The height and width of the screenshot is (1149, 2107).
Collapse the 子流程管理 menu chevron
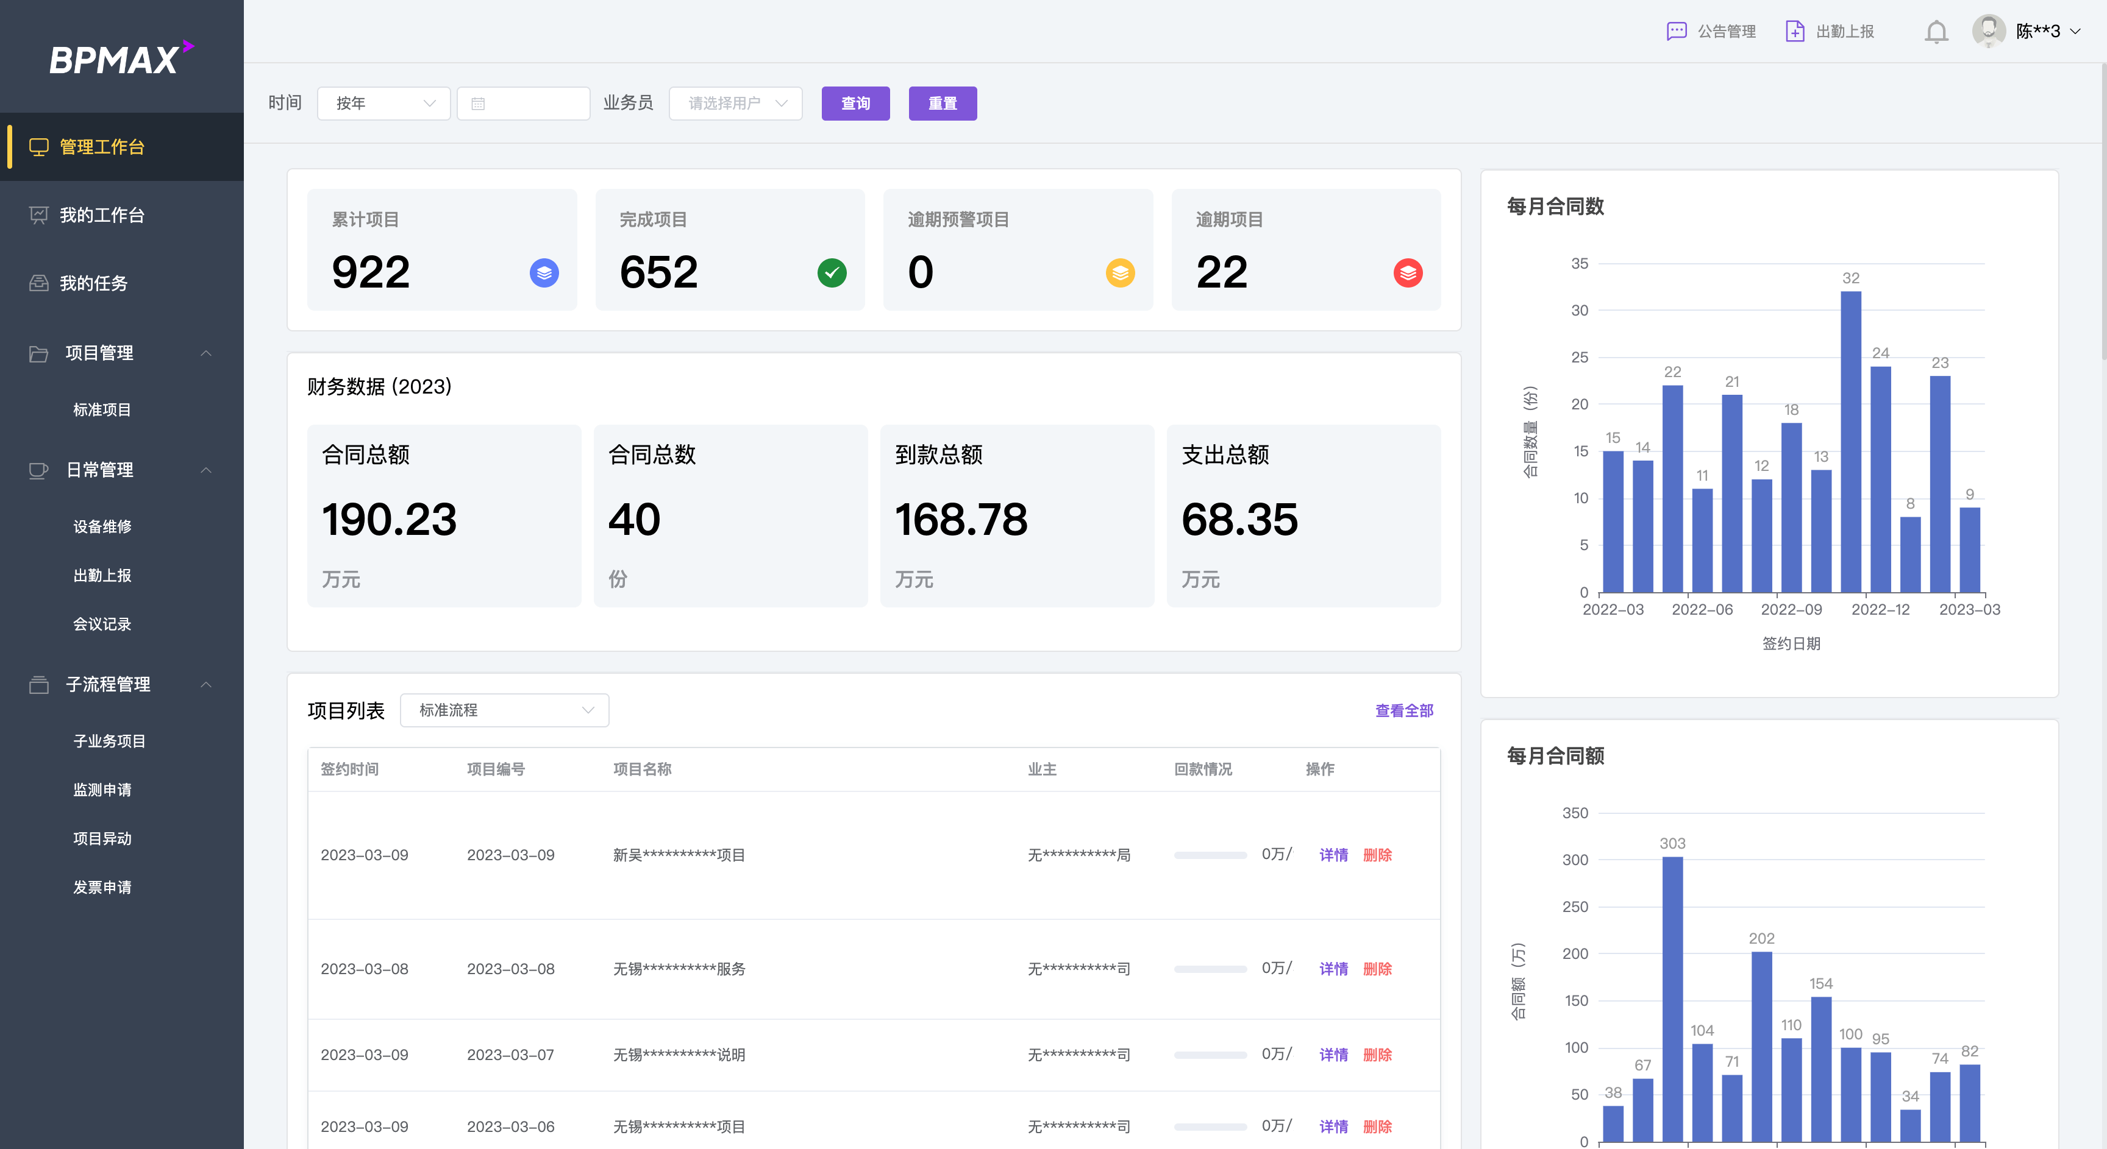point(206,685)
